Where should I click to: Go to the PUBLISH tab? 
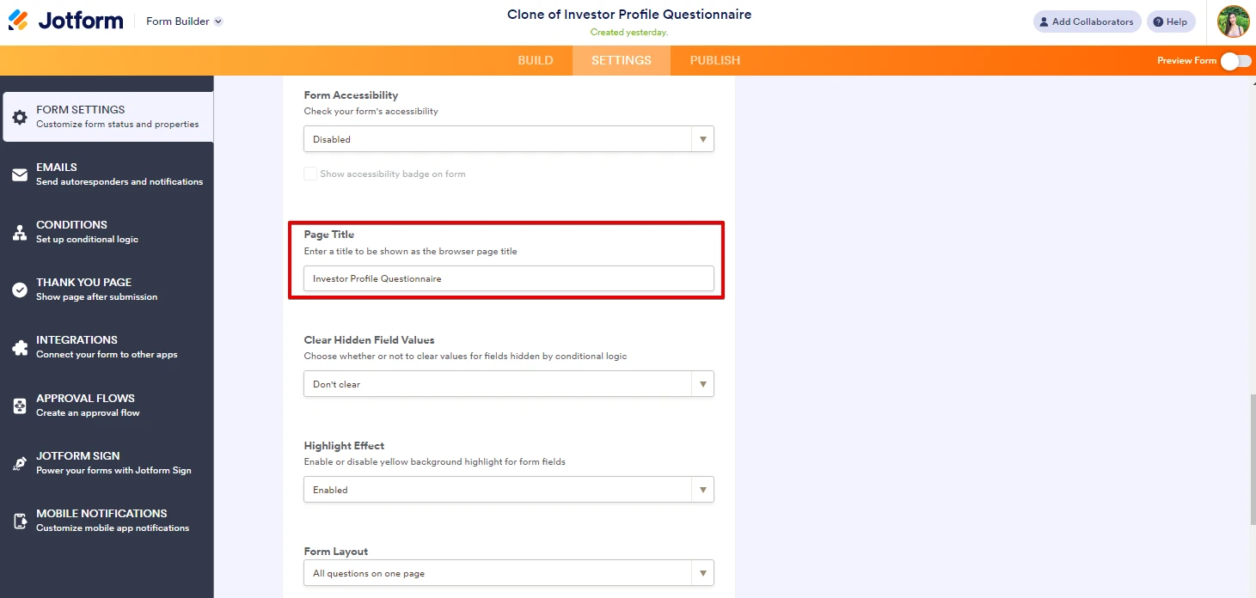[x=714, y=60]
